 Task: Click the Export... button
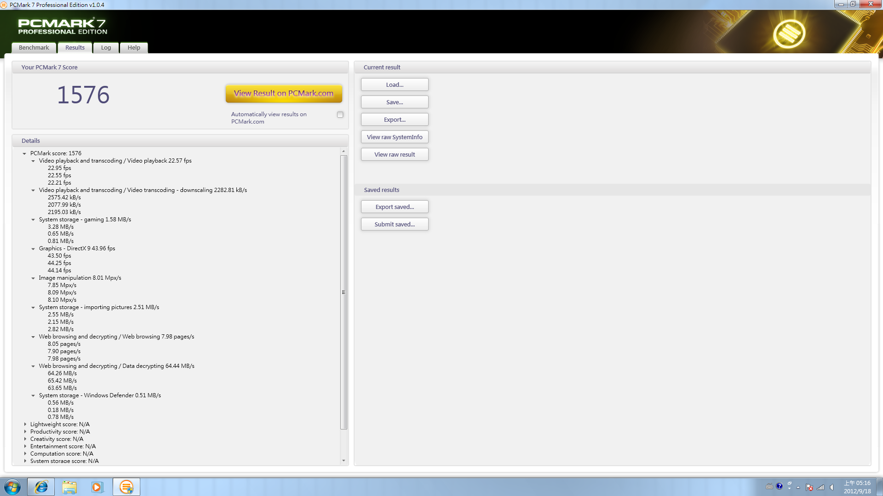[x=395, y=119]
